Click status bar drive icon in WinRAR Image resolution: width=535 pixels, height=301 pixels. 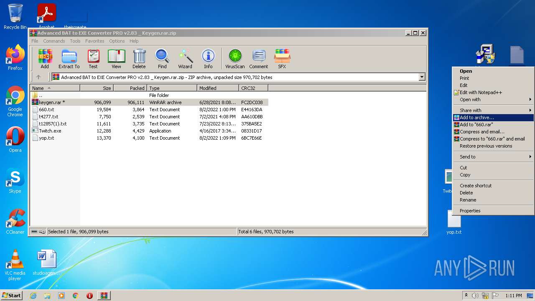click(34, 232)
